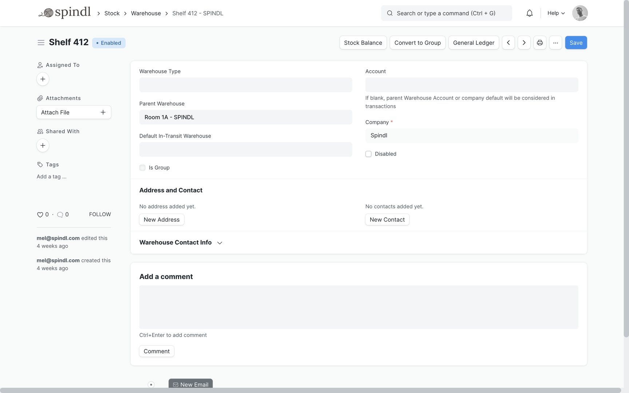629x393 pixels.
Task: Add a share with Shared With plus
Action: [43, 146]
